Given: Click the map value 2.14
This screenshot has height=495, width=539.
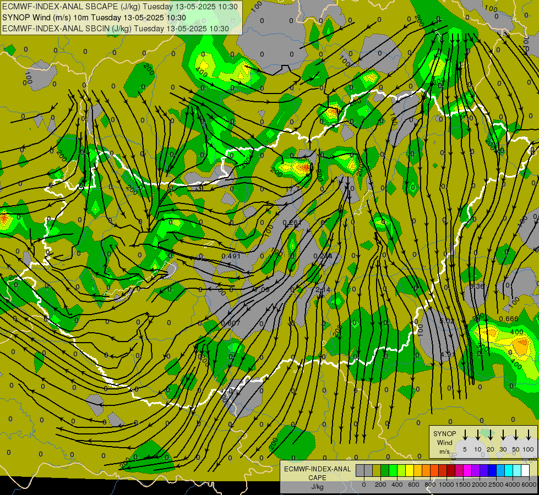Looking at the screenshot, I should point(323,290).
